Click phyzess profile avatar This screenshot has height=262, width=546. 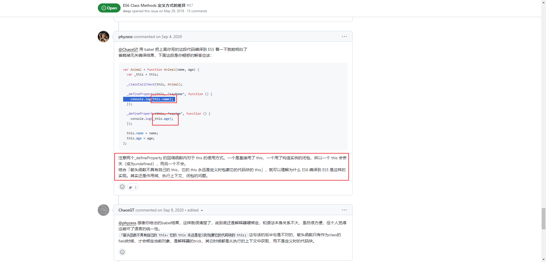pos(104,37)
